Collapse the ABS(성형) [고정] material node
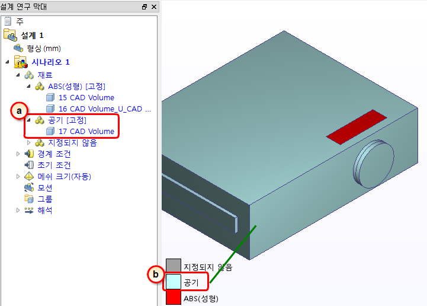427x306 pixels. click(x=28, y=86)
